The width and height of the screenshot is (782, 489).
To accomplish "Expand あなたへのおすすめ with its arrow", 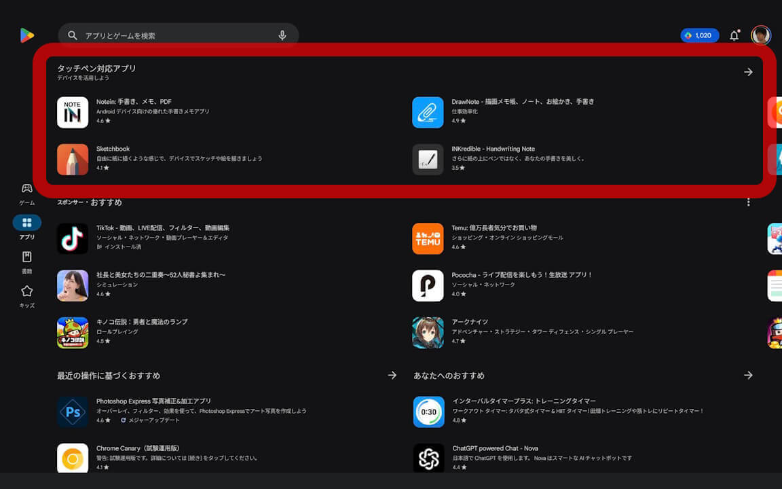I will click(x=749, y=375).
